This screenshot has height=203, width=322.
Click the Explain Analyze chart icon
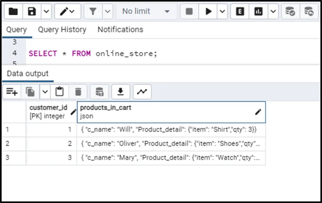(258, 12)
